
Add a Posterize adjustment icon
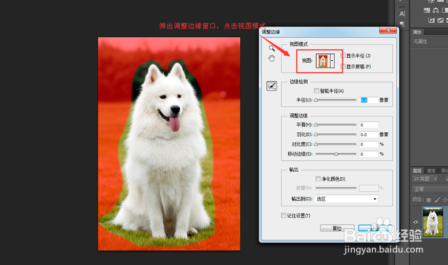(x=440, y=20)
